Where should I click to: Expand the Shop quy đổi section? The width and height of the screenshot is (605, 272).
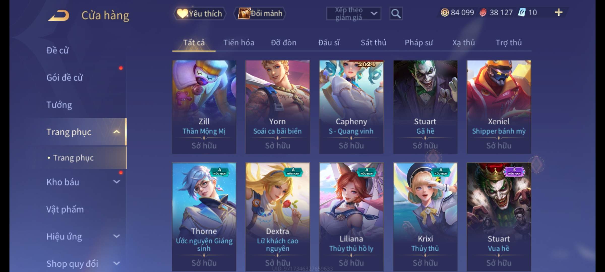116,263
